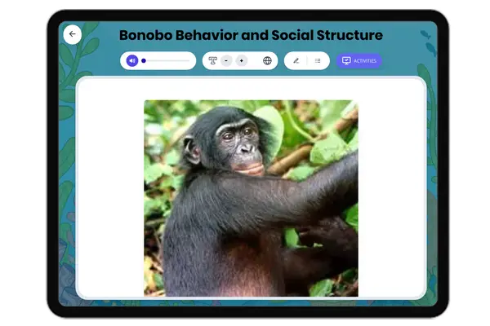Viewport: 490px width, 326px height.
Task: Click the text size icon
Action: 212,61
